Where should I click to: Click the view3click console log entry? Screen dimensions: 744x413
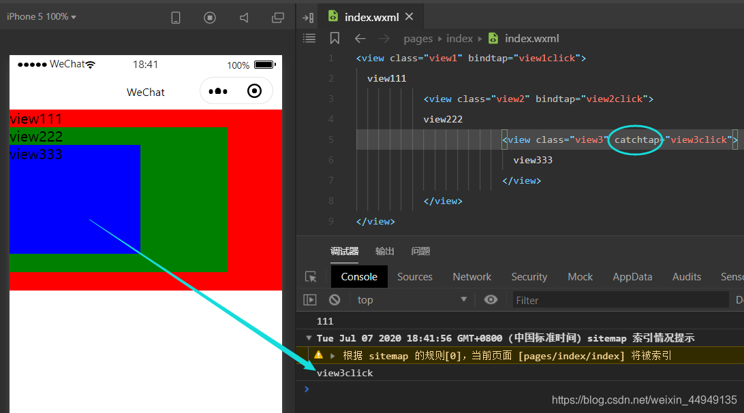(x=345, y=374)
